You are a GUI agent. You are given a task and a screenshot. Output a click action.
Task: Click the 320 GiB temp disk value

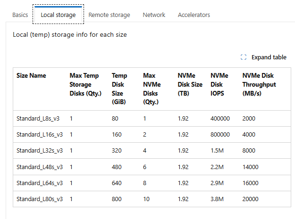pos(117,151)
